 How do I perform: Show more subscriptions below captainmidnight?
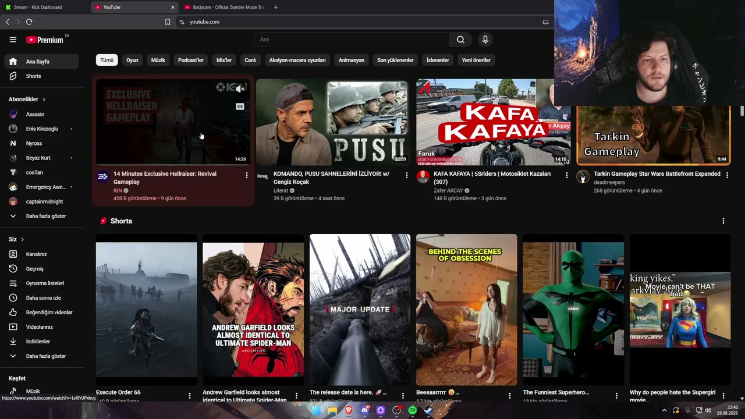pos(41,216)
